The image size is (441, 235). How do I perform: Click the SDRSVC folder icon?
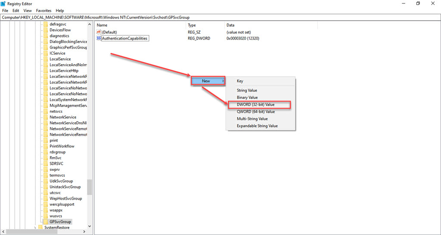coord(46,163)
